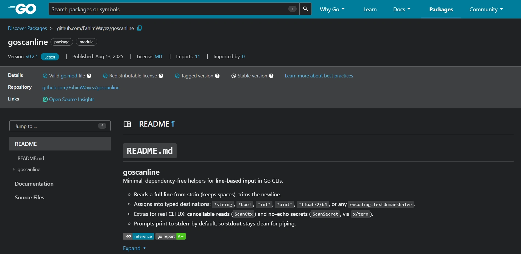The width and height of the screenshot is (521, 254).
Task: Jump to the Source Files section
Action: (29, 197)
